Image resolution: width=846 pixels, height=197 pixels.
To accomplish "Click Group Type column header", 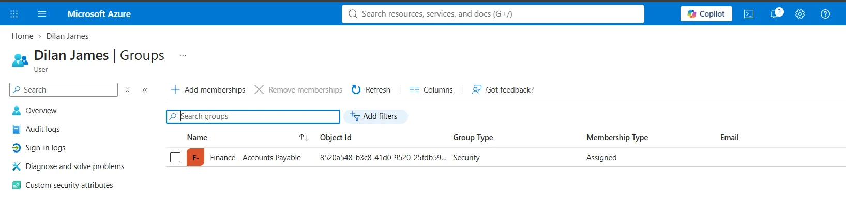I will pyautogui.click(x=473, y=138).
